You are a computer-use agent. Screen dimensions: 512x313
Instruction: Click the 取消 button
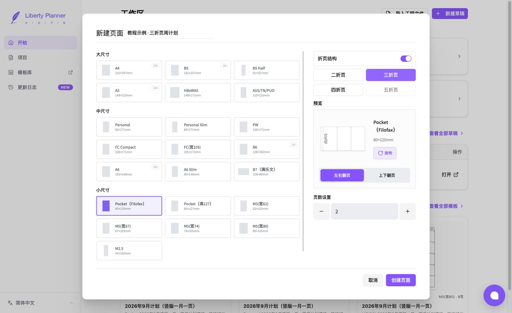(x=373, y=280)
